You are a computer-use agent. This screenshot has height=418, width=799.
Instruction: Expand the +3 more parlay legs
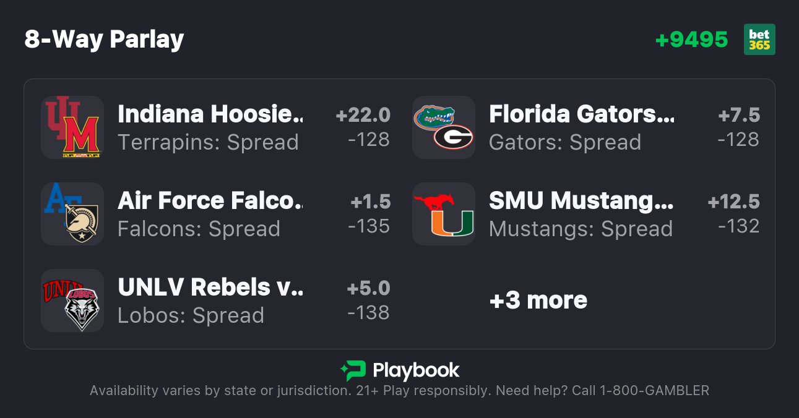click(538, 301)
